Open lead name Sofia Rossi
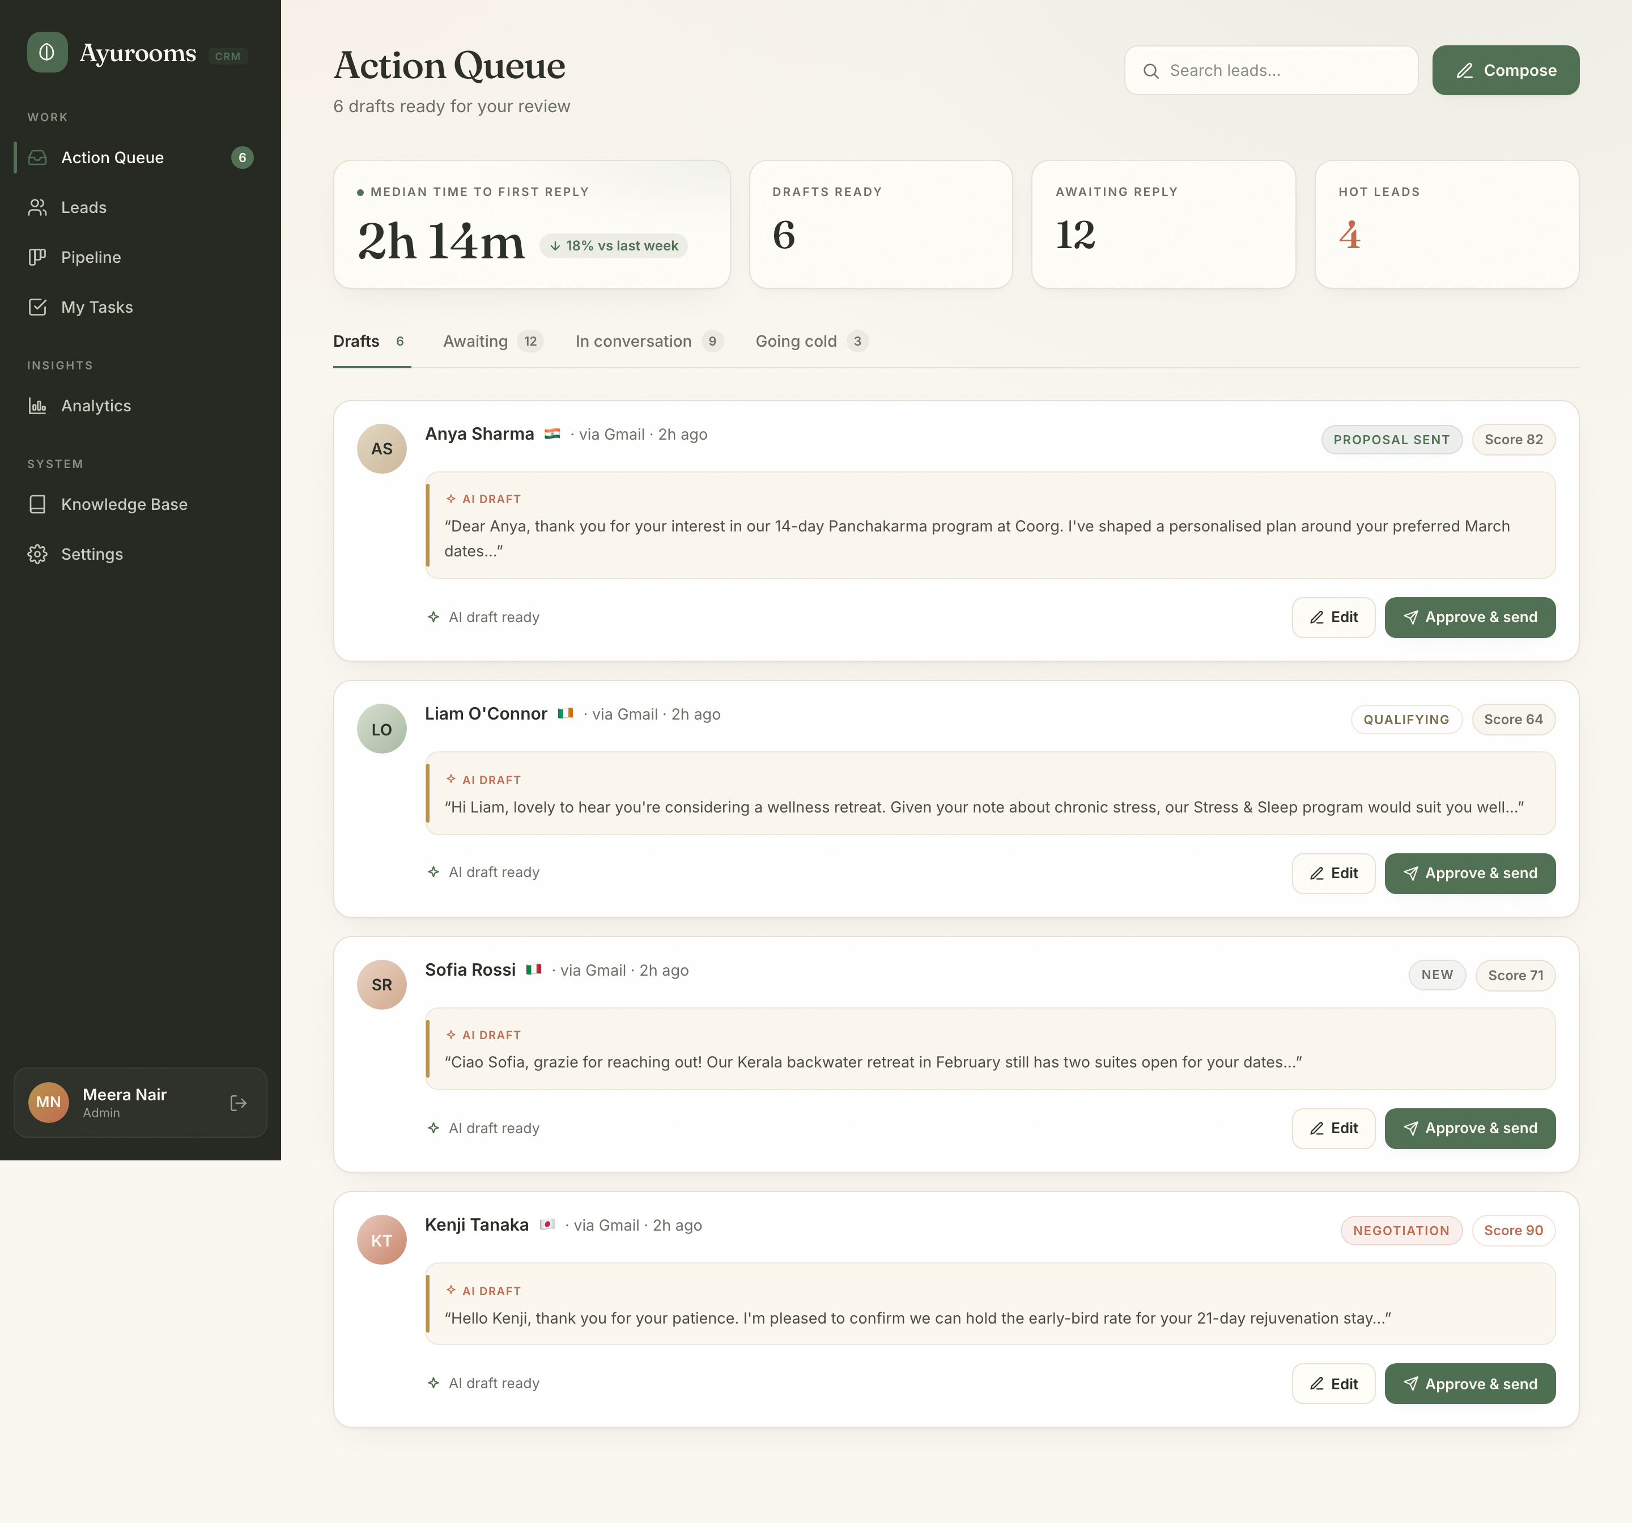 [x=470, y=969]
